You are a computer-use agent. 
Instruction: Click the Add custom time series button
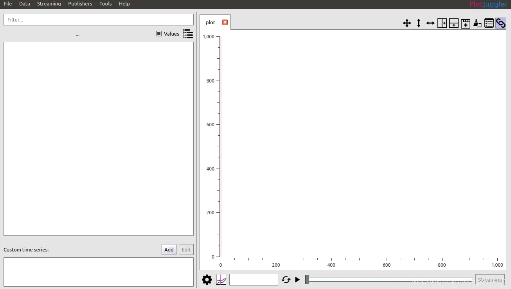(169, 250)
